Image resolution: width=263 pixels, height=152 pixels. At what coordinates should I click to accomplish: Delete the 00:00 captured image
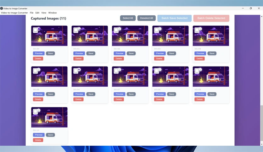pos(38,59)
